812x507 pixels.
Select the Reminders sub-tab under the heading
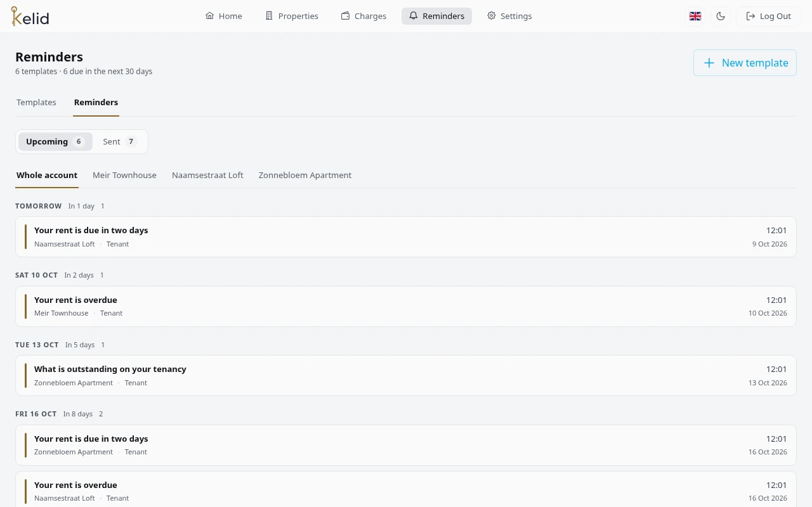(96, 103)
